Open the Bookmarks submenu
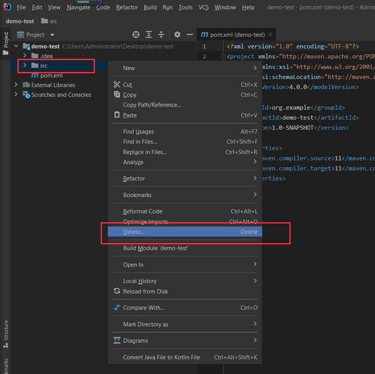 click(185, 195)
